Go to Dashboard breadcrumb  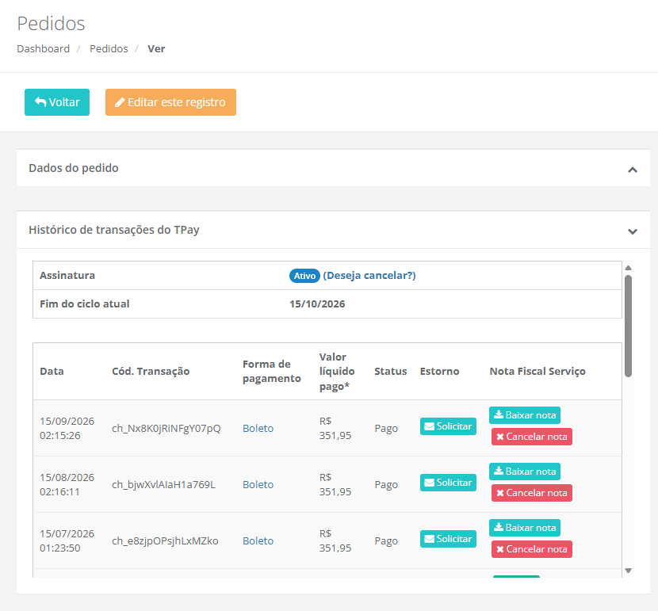(44, 48)
